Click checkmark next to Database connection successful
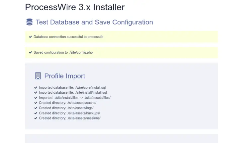Viewport: 249px width, 143px height. pos(30,37)
